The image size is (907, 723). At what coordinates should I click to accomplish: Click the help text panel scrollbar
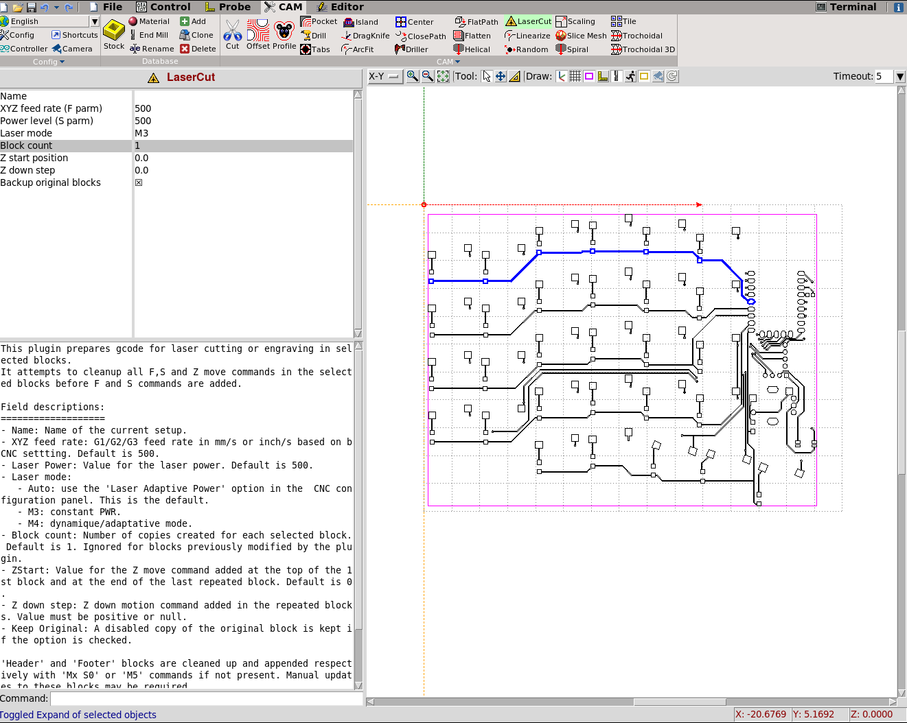click(x=358, y=516)
